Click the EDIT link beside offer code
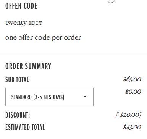The height and width of the screenshot is (139, 147). pyautogui.click(x=35, y=23)
